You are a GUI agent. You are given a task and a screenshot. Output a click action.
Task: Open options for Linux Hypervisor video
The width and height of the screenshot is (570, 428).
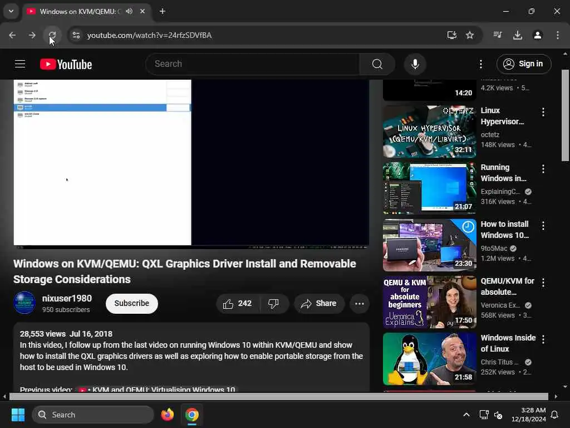tap(543, 112)
